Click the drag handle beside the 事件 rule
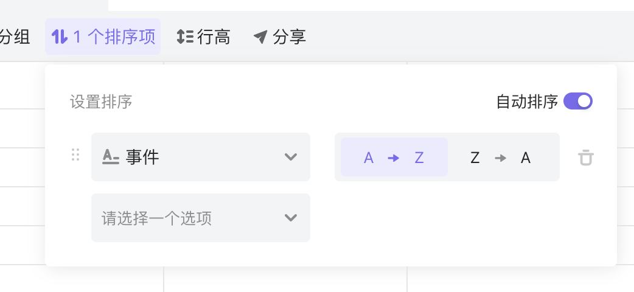This screenshot has width=634, height=292. pos(75,155)
